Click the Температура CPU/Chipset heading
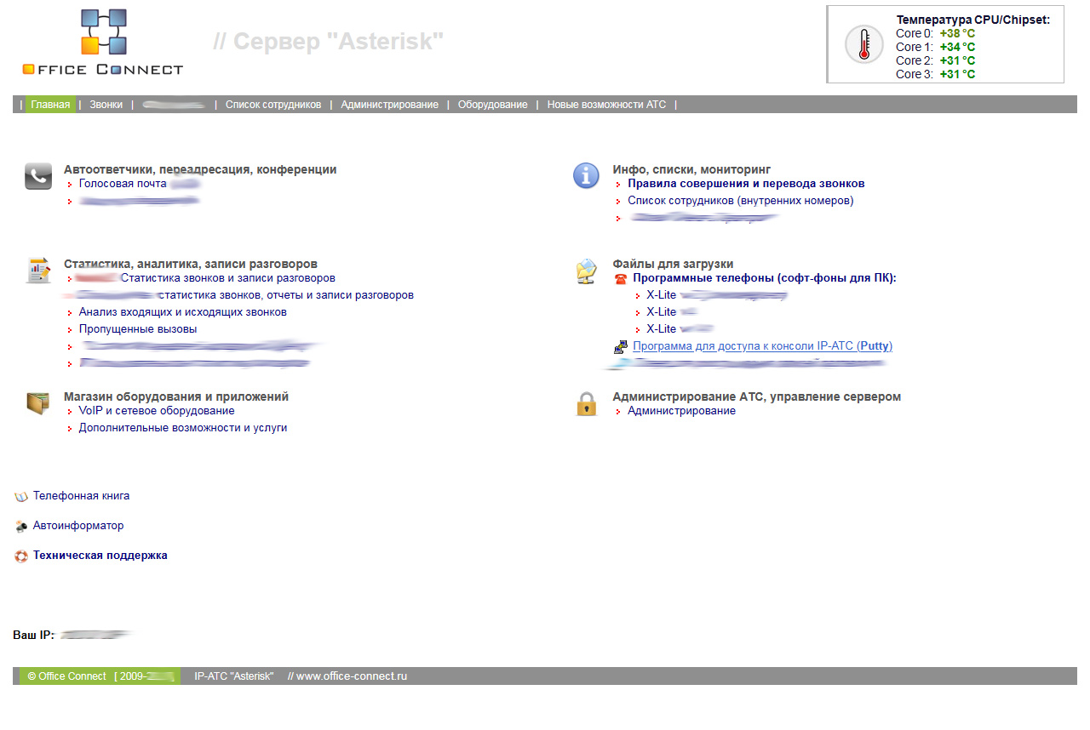 click(973, 20)
